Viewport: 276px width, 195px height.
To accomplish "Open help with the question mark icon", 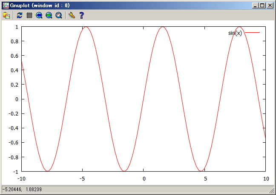I will [x=81, y=15].
